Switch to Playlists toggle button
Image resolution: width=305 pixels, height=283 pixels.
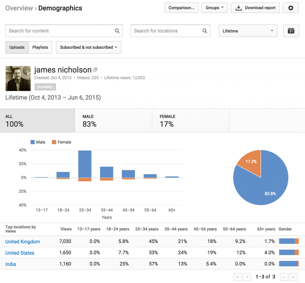point(40,47)
